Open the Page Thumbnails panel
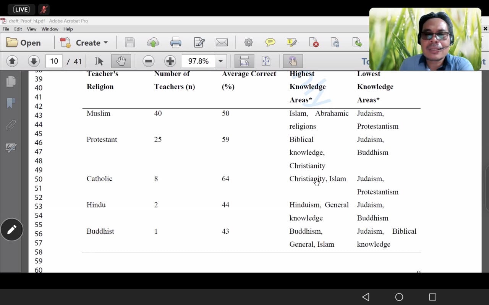The width and height of the screenshot is (489, 305). (11, 81)
